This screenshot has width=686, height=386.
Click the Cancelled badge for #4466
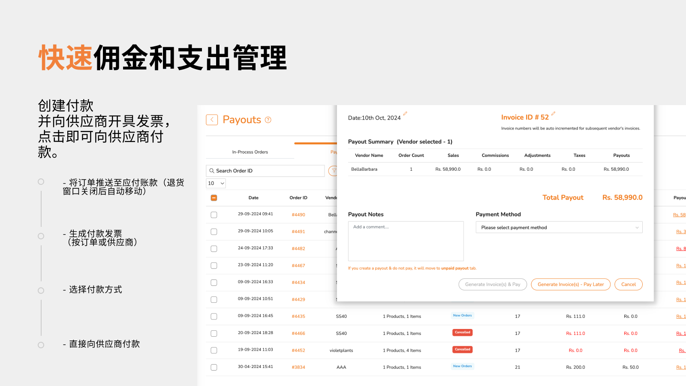(463, 332)
